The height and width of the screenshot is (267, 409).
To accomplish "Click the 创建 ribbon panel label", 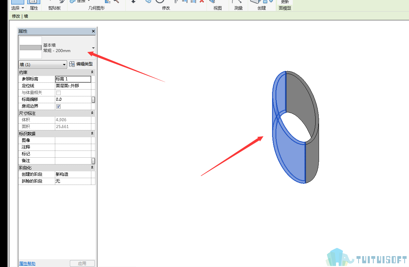I will point(262,8).
